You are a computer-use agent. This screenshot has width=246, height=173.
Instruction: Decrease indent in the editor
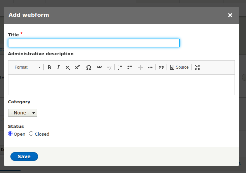141,67
